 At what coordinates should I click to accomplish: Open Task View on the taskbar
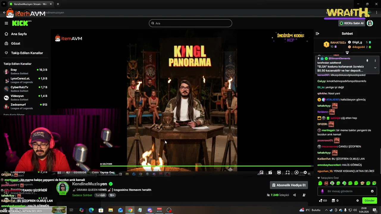point(71,210)
